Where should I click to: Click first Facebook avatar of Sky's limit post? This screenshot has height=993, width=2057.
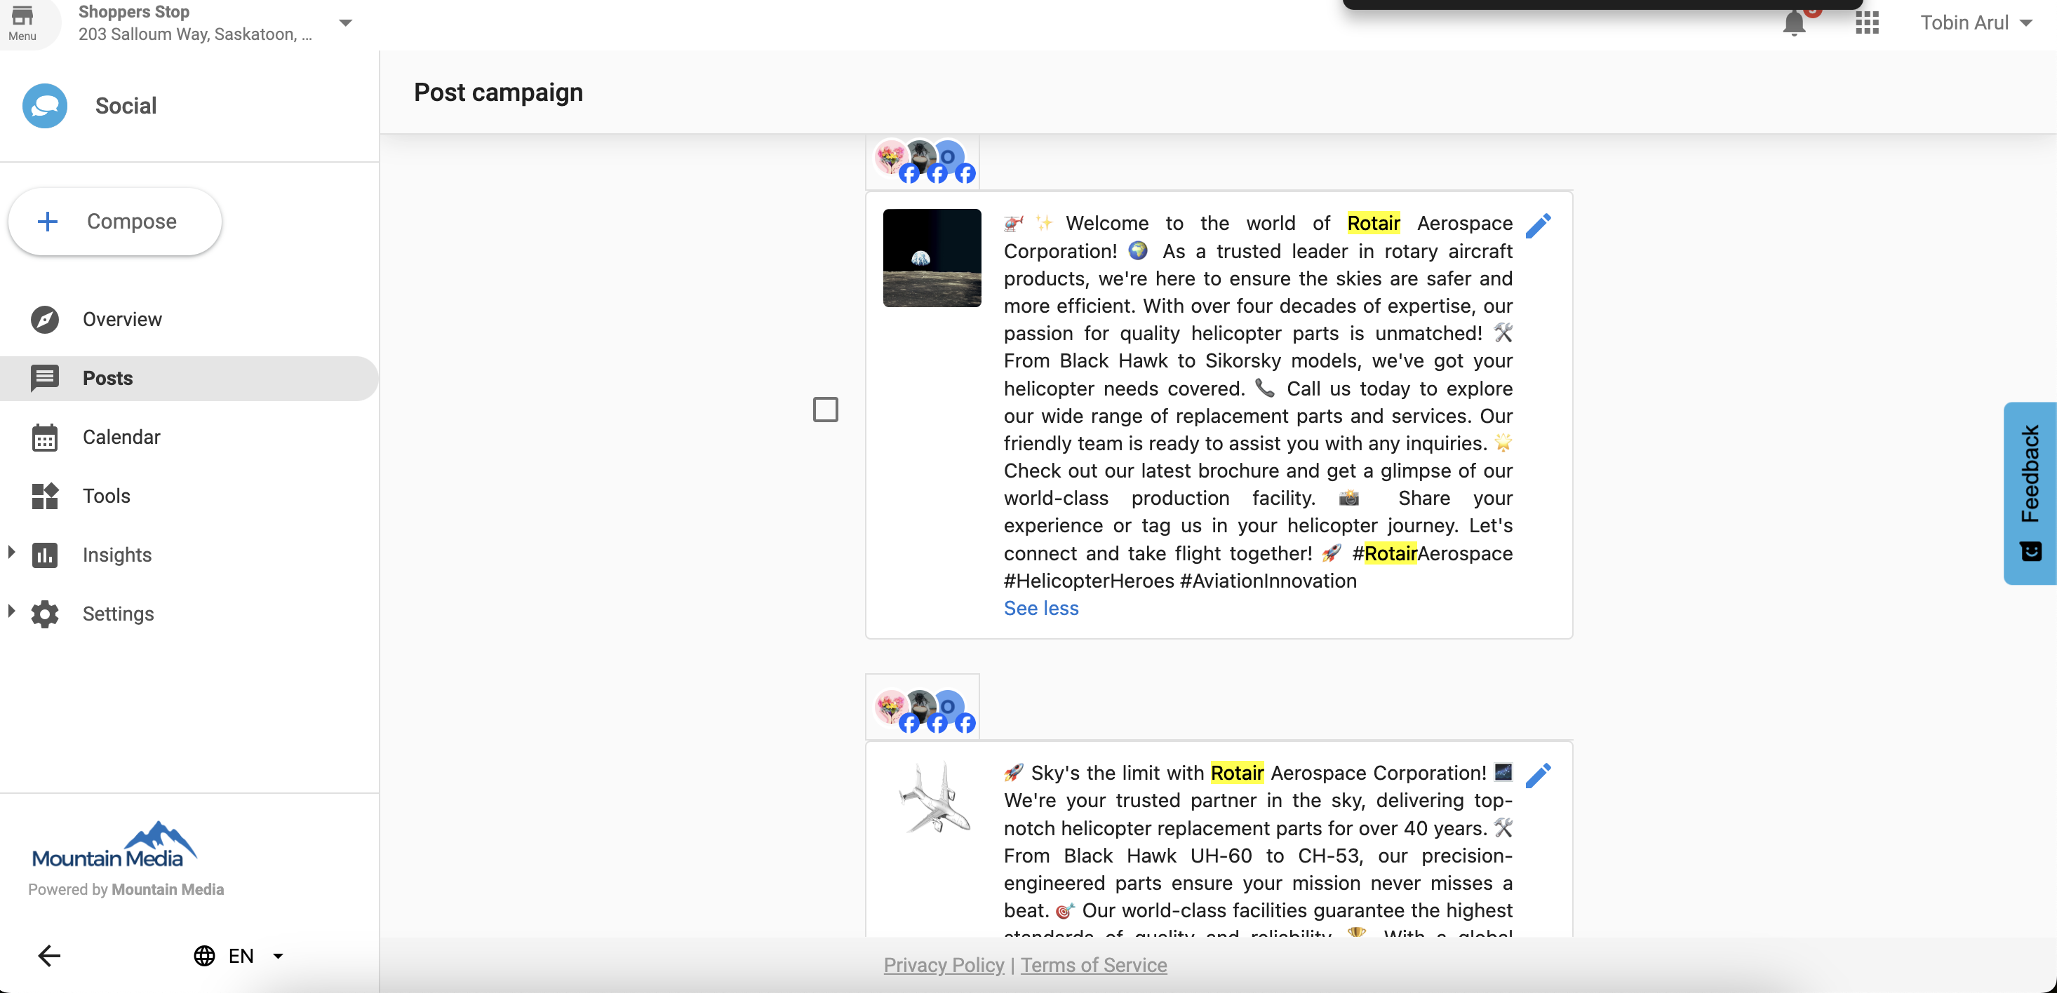coord(893,709)
